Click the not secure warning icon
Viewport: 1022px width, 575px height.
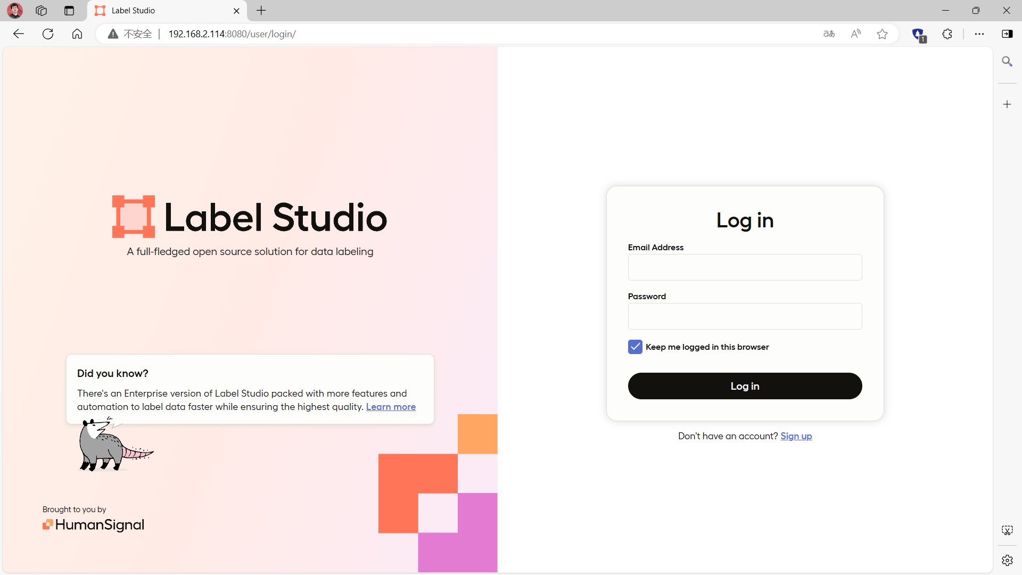point(113,34)
